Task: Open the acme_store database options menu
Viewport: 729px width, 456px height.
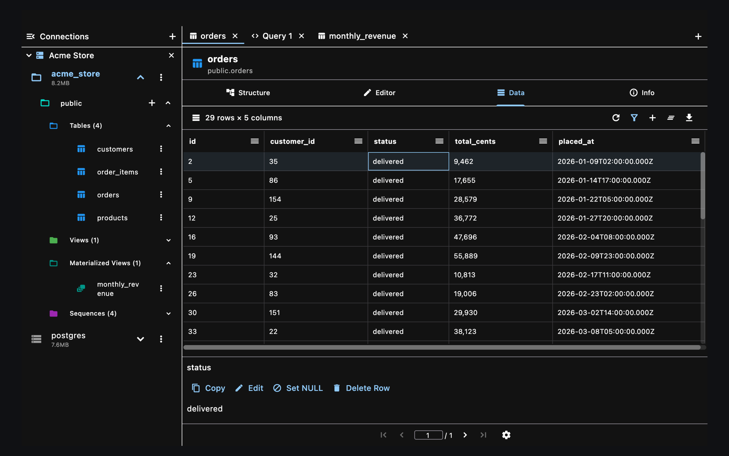Action: coord(161,77)
